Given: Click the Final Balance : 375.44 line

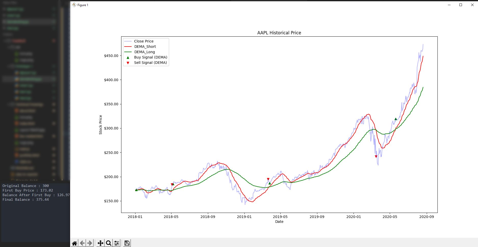Looking at the screenshot, I should point(26,200).
